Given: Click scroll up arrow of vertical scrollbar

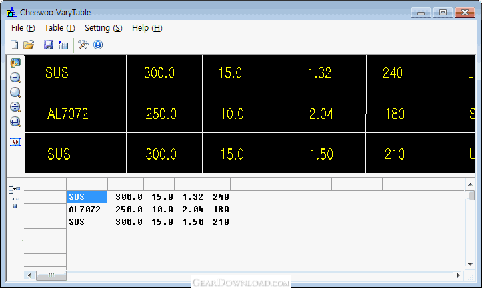Looking at the screenshot, I should coord(470,184).
